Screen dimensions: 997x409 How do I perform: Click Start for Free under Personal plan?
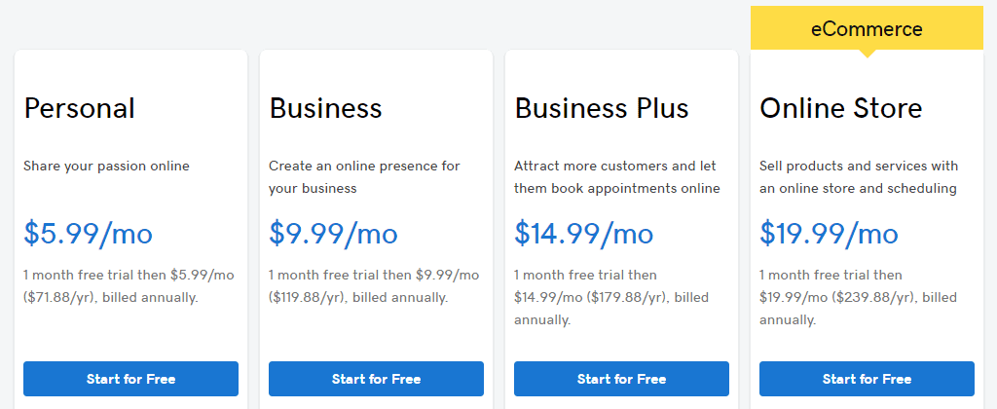point(131,379)
